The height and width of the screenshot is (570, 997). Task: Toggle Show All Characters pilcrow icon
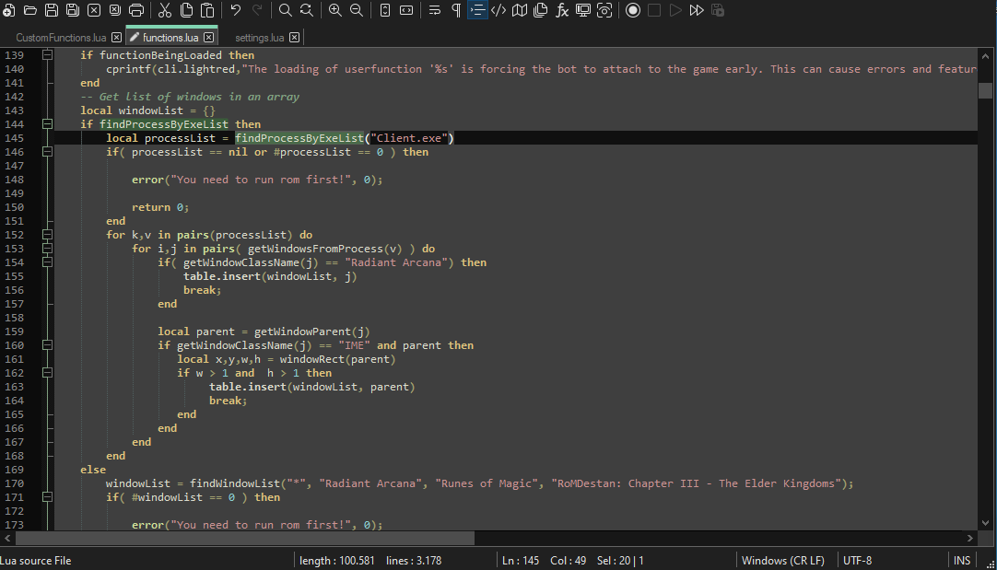point(456,10)
